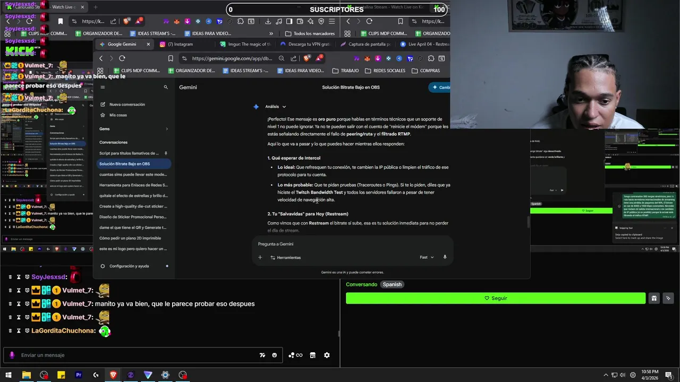
Task: Toggle bookmark for the Gemini page
Action: (x=171, y=58)
